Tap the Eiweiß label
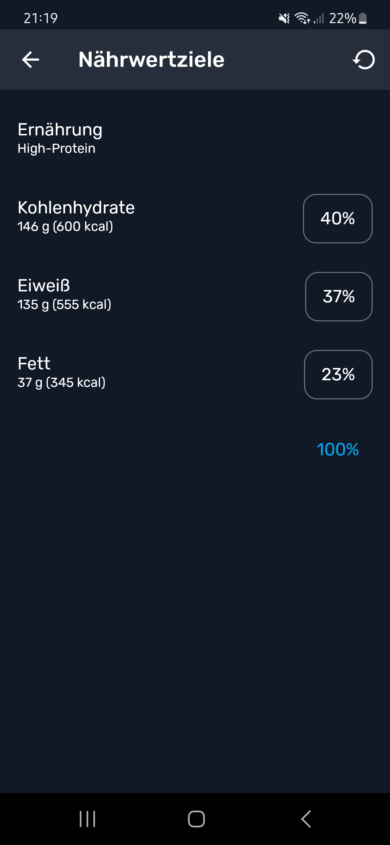Viewport: 390px width, 845px height. (x=44, y=286)
